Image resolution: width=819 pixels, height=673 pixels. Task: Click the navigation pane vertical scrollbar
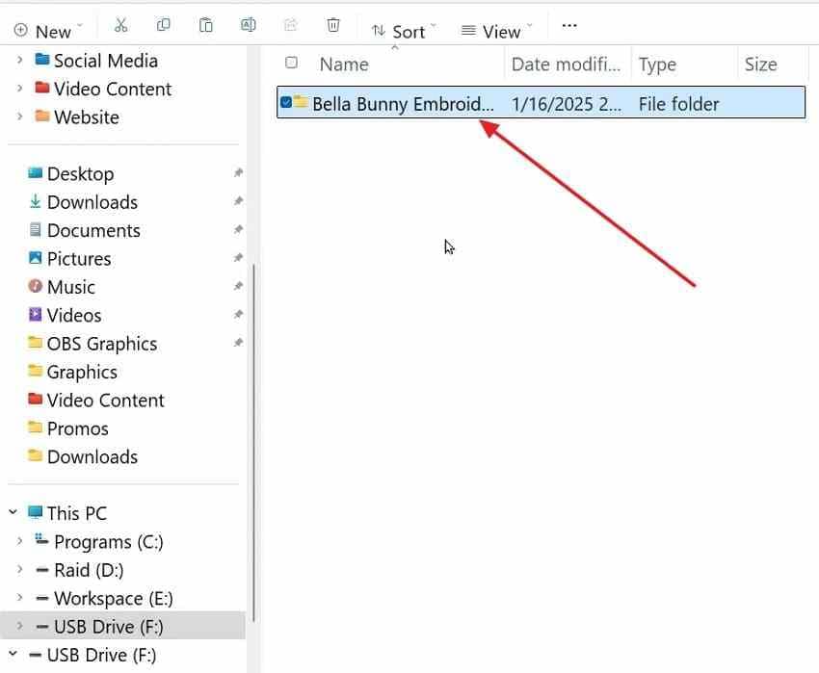tap(253, 443)
